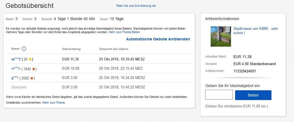Follow the 'Mehr zum Thema Bieten' link

coord(124,32)
